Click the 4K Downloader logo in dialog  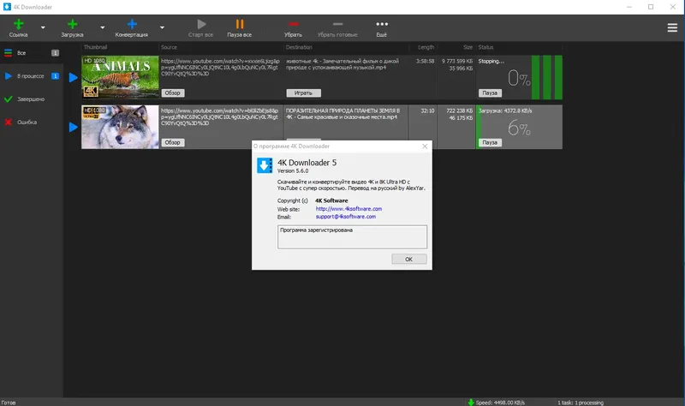[x=265, y=165]
